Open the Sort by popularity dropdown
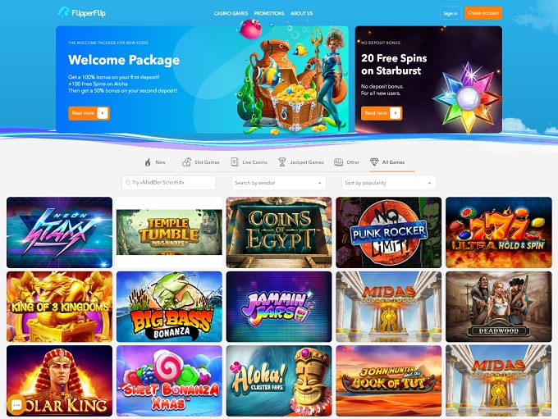 (x=389, y=183)
